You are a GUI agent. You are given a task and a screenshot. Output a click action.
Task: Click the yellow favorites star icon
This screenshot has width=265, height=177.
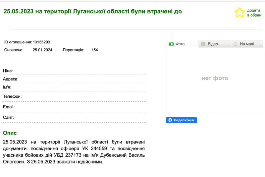(x=239, y=13)
